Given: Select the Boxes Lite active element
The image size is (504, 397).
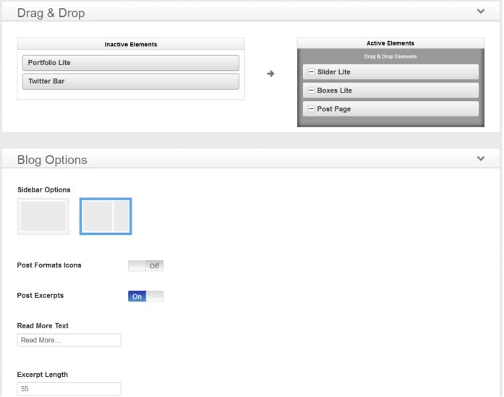Looking at the screenshot, I should 390,90.
